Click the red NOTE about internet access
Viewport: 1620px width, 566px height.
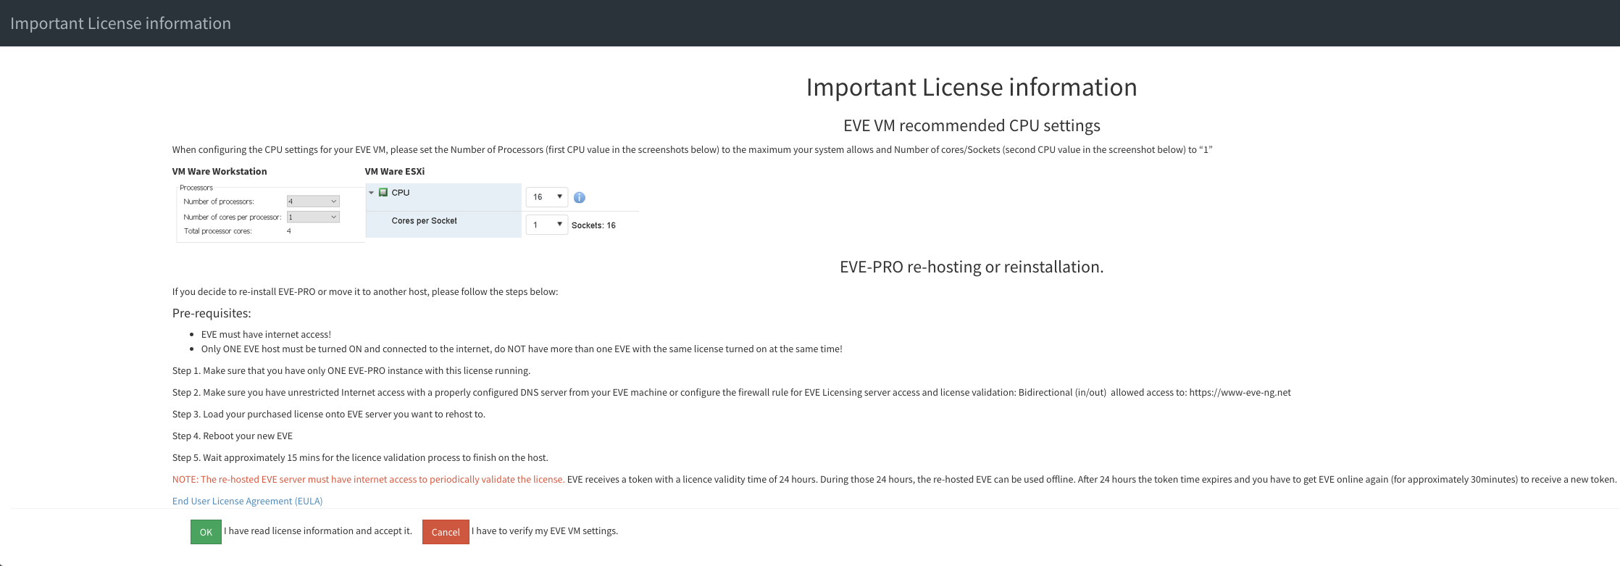[x=368, y=479]
